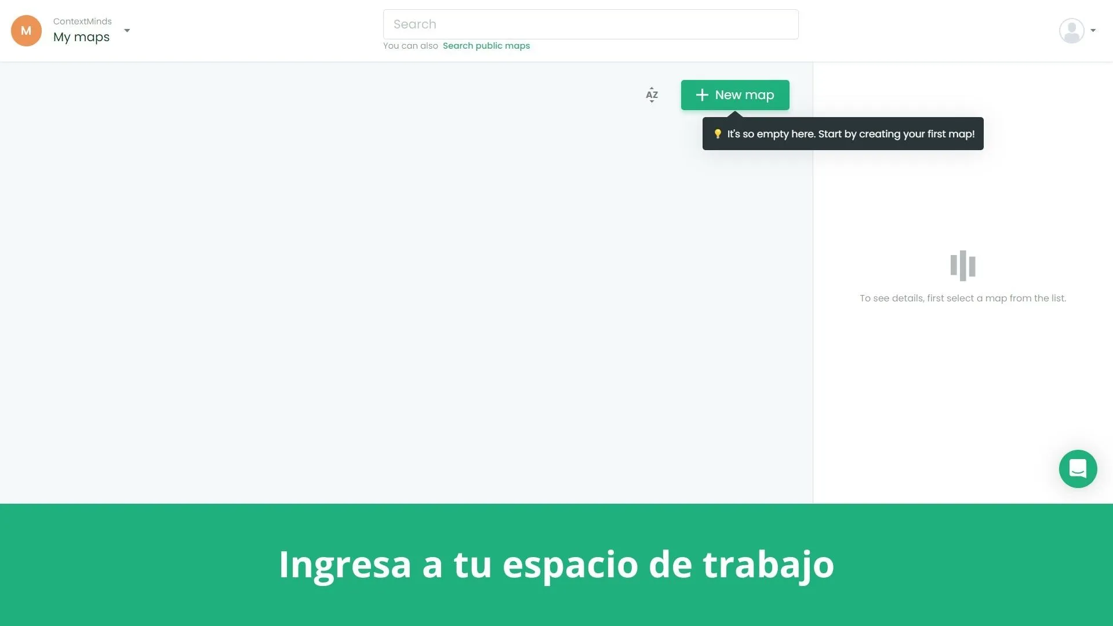Click 'To see details, first select a map' text
This screenshot has height=626, width=1113.
[962, 299]
